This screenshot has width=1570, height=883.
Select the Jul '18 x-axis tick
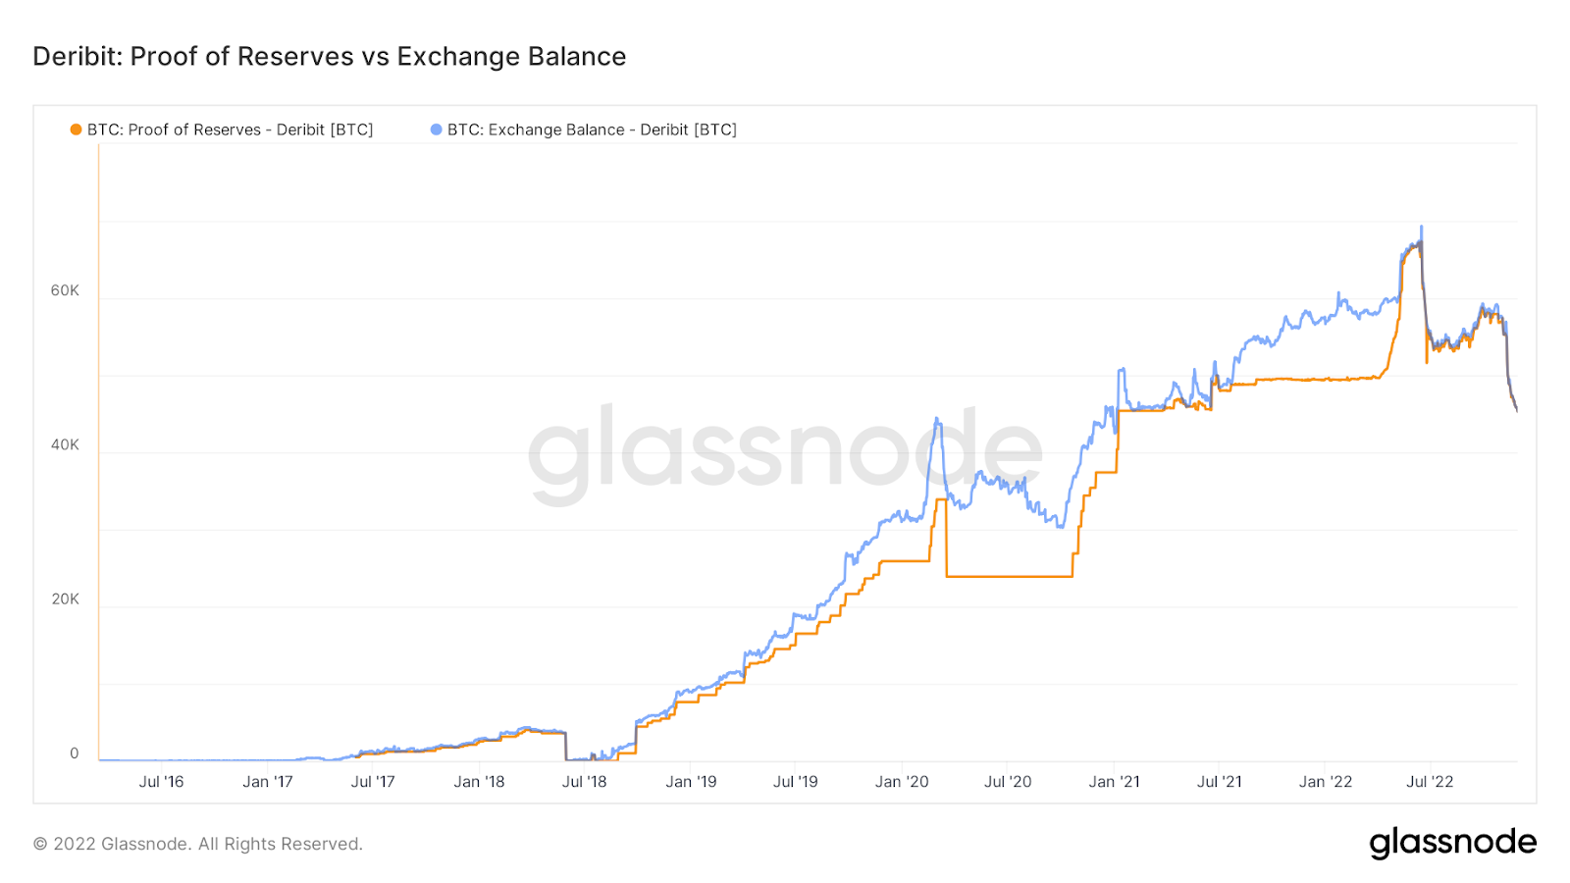584,782
